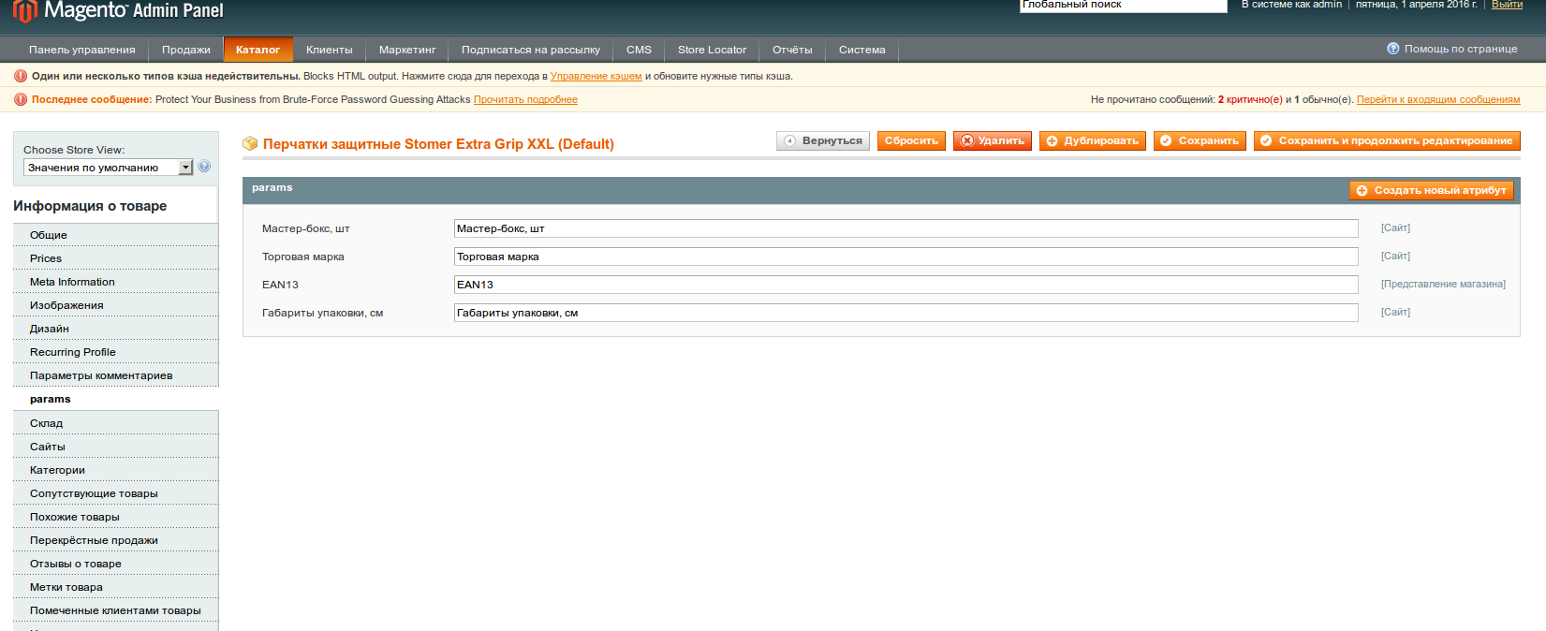Open the Отчёты menu
This screenshot has height=631, width=1546.
click(x=792, y=50)
